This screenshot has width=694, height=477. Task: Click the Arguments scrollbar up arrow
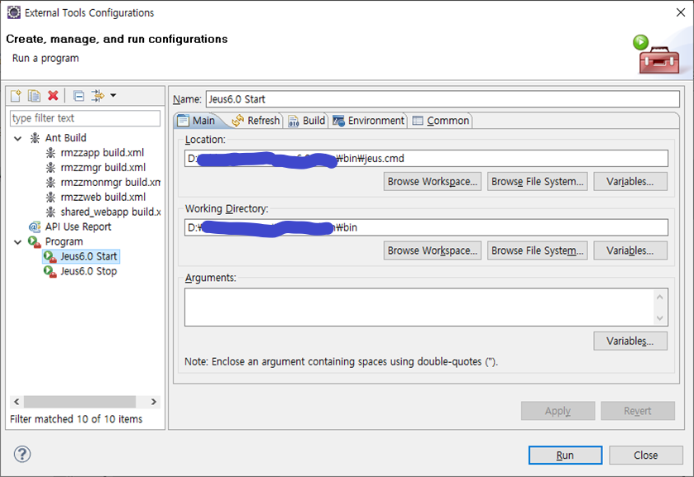click(x=660, y=297)
